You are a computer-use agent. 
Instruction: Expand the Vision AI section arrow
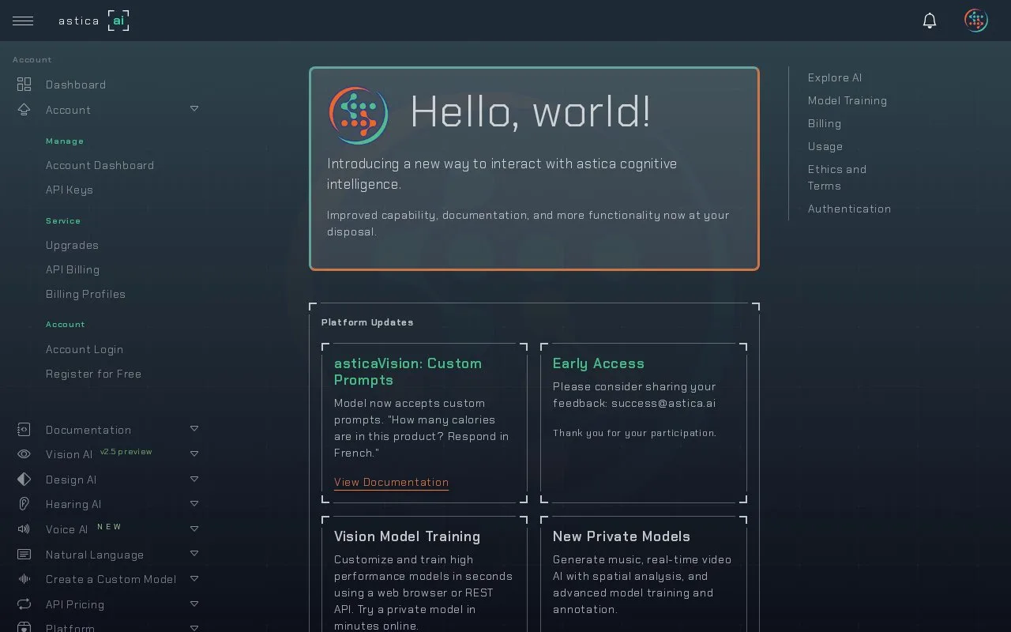194,453
